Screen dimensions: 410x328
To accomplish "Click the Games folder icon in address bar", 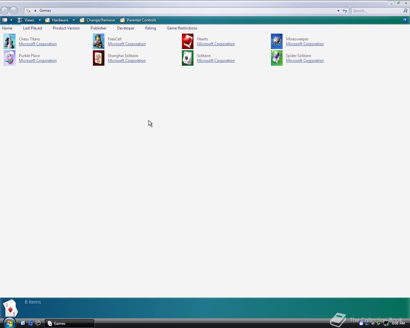I will coord(29,11).
